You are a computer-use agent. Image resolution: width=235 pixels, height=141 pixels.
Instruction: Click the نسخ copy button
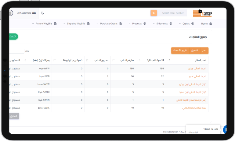click(x=204, y=50)
